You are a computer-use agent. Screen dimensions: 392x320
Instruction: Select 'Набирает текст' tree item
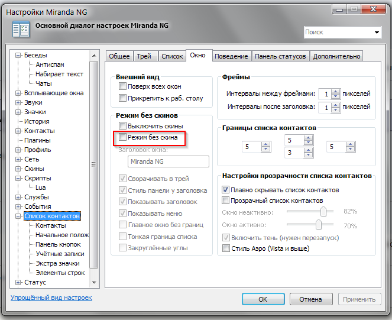59,74
